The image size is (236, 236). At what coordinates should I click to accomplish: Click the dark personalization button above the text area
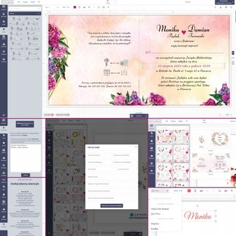click(x=25, y=124)
